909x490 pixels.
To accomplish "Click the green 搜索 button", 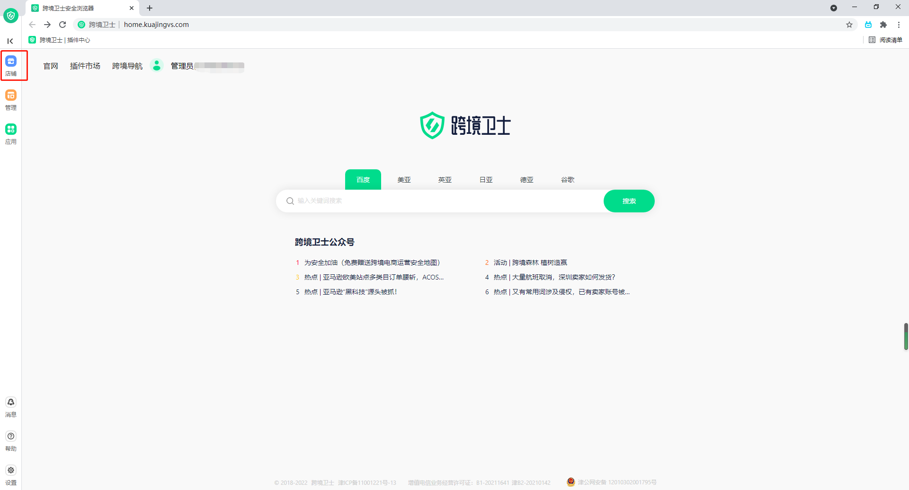I will click(x=629, y=201).
